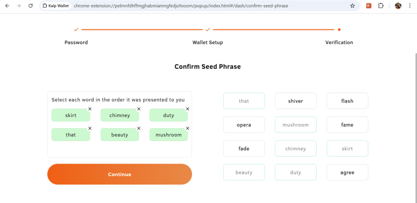Remove the selected word duty
Image resolution: width=417 pixels, height=203 pixels.
[x=187, y=109]
